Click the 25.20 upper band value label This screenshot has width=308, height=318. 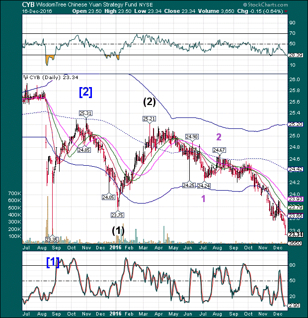click(x=296, y=124)
